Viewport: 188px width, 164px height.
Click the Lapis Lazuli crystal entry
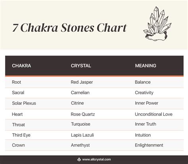pyautogui.click(x=82, y=135)
